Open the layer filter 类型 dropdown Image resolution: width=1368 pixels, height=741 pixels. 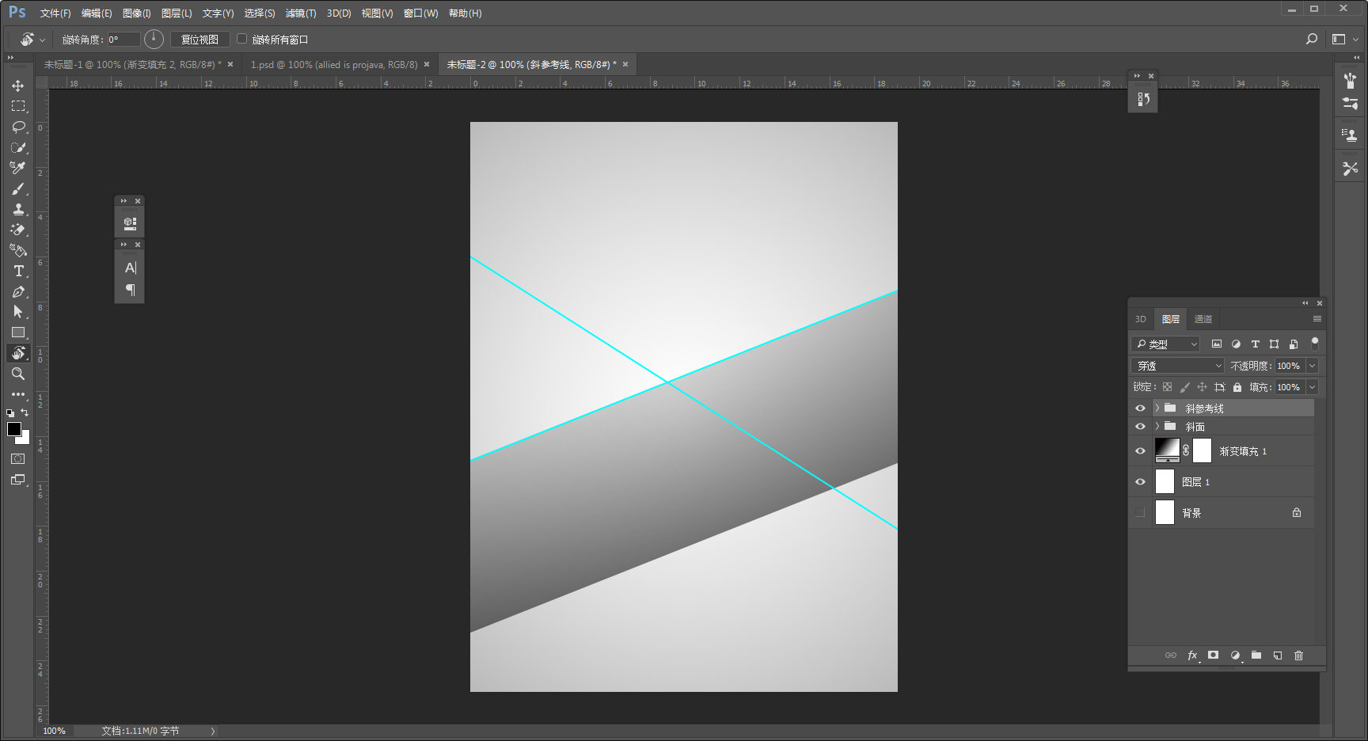point(1165,344)
